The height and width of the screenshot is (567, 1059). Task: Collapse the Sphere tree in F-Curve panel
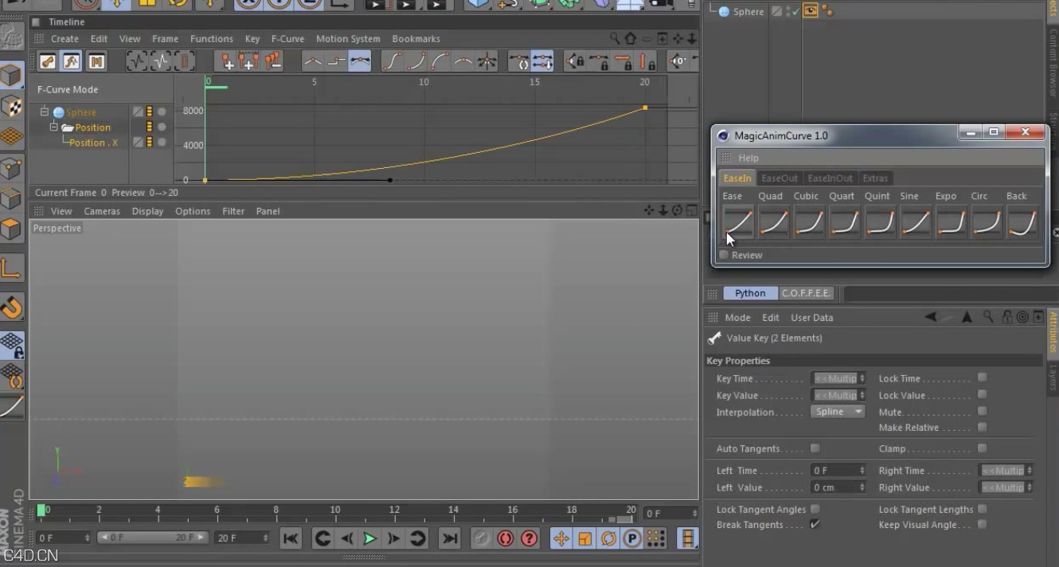[45, 111]
